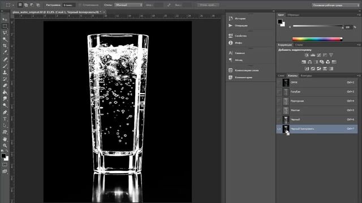Screen dimensions: 362x203
Task: Add a Curves adjustment layer
Action: [319, 55]
